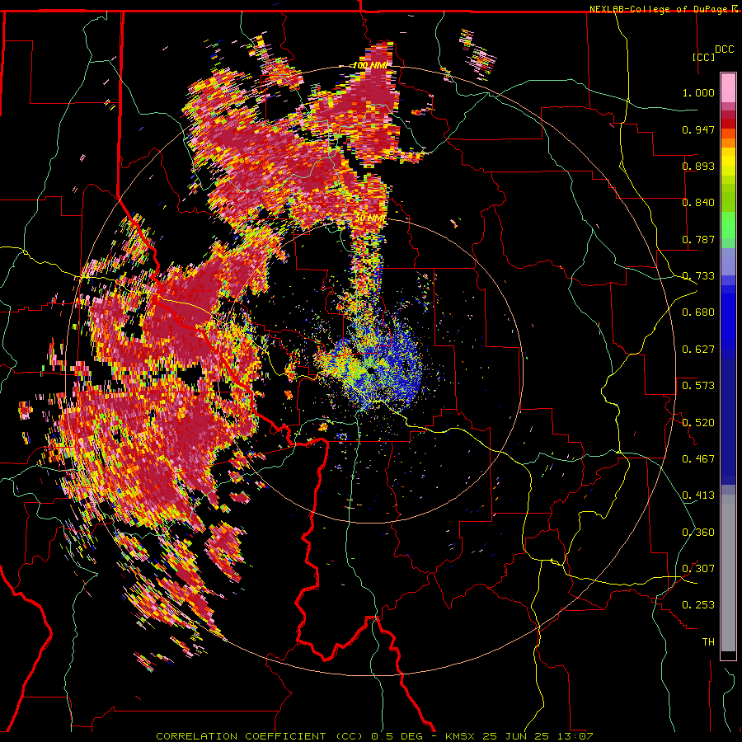742x742 pixels.
Task: Click the 13:07 timestamp in caption
Action: [575, 736]
